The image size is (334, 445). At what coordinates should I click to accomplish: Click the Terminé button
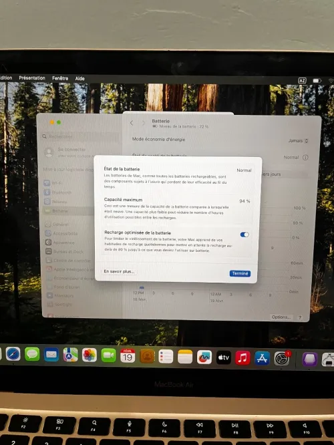(240, 273)
